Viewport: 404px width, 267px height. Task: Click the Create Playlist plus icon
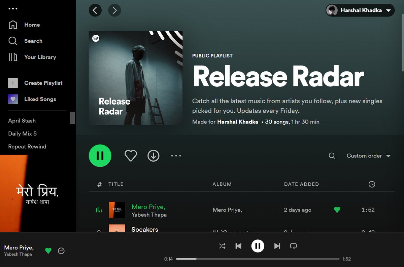coord(13,83)
